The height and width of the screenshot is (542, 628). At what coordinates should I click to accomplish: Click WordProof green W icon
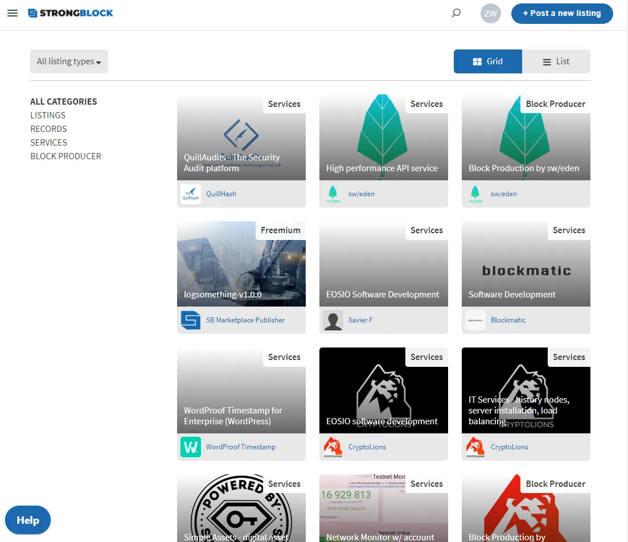click(191, 447)
